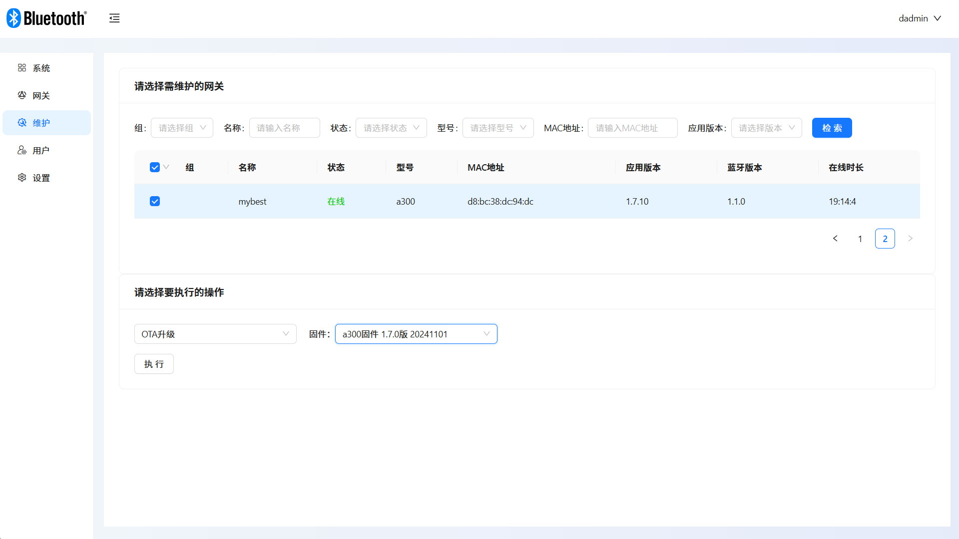Open the selection dropdown arrow beside the header checkbox
The width and height of the screenshot is (959, 539).
pyautogui.click(x=166, y=167)
